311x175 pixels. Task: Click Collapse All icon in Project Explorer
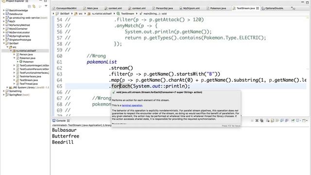[x=29, y=6]
